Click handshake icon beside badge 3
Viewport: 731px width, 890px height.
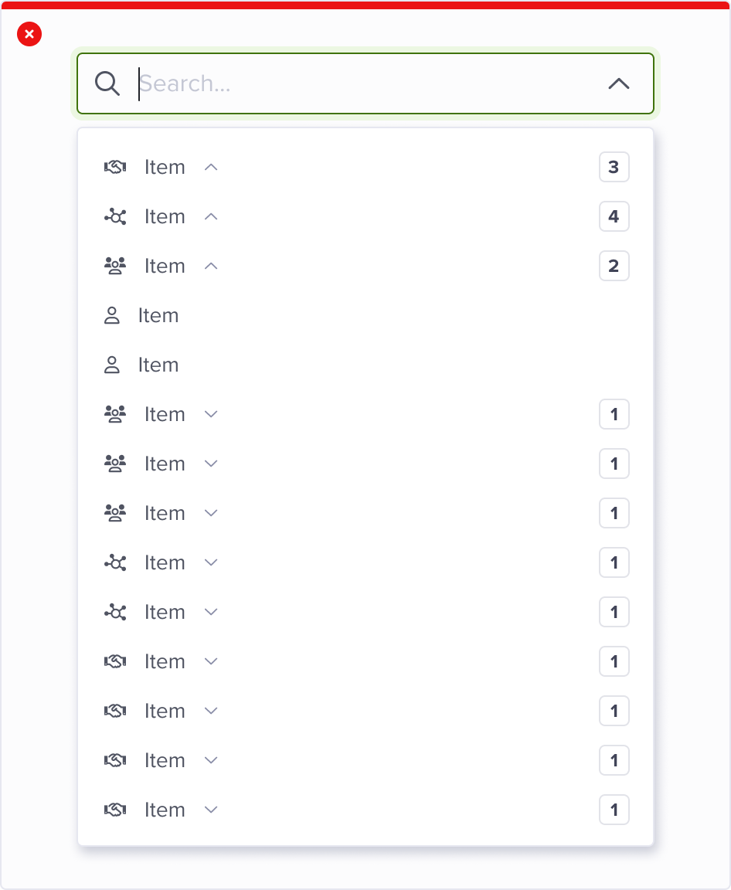[115, 167]
